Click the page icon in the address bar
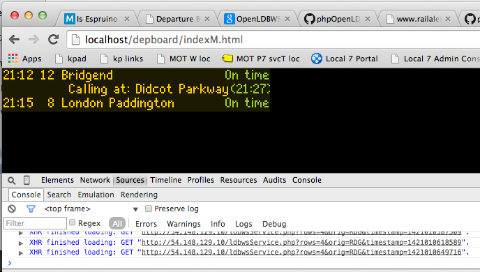480x272 pixels. (x=75, y=40)
